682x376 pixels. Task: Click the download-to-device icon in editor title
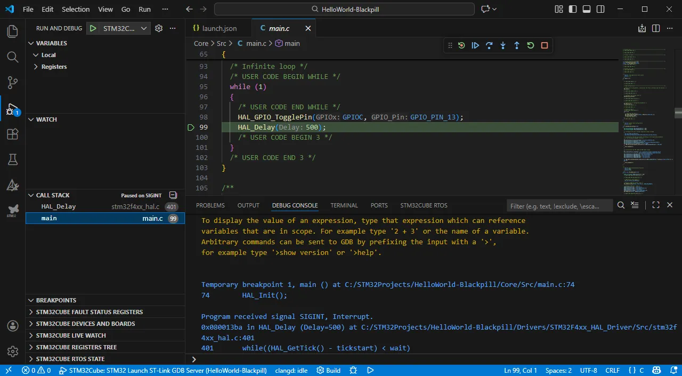pos(642,28)
